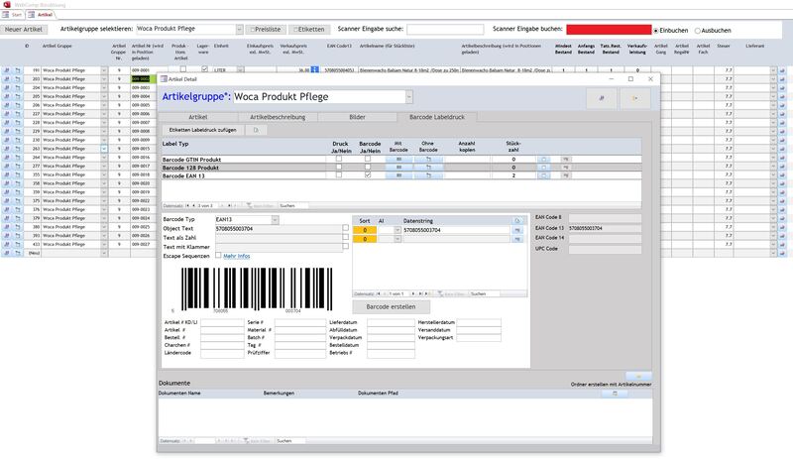The width and height of the screenshot is (793, 459).
Task: Click Ohne Barcode icon for Barcode GTIN Produkt
Action: 428,159
